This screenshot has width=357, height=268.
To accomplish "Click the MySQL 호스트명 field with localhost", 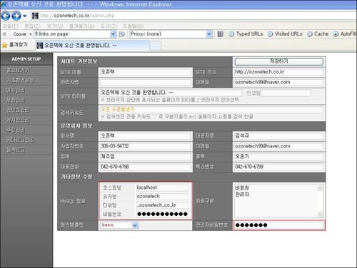I will click(x=162, y=187).
